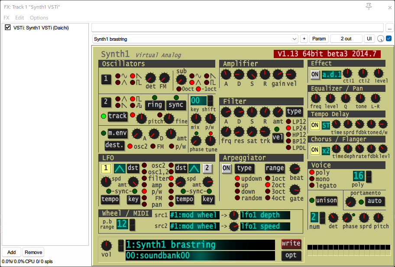395x267 pixels.
Task: Click the key shift stepper beside 00
Action: (x=210, y=101)
